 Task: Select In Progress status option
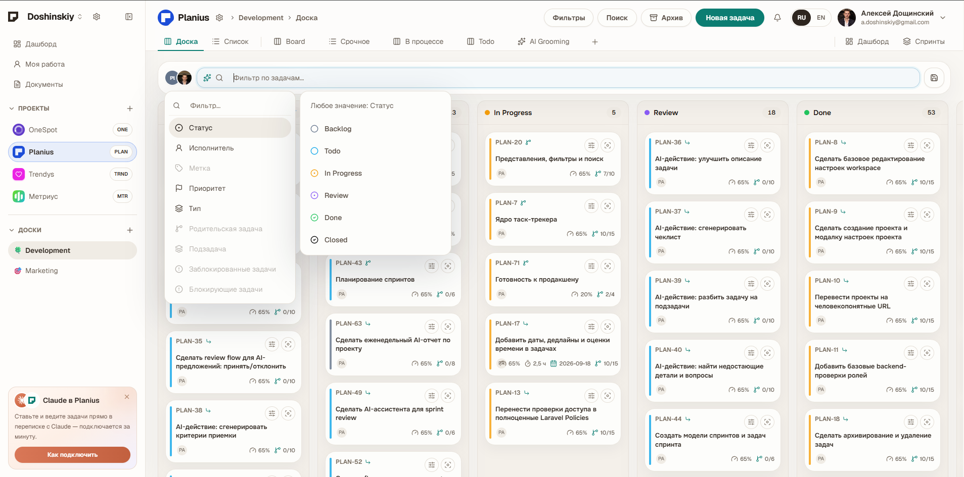point(375,173)
